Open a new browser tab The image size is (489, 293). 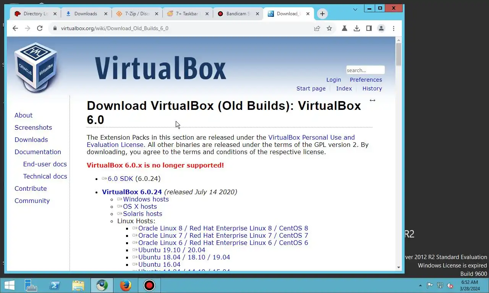(x=322, y=14)
